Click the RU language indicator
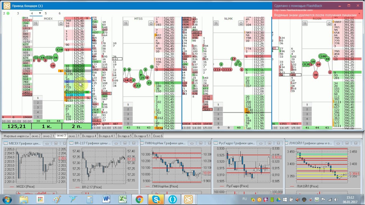The image size is (365, 205). pos(244,199)
